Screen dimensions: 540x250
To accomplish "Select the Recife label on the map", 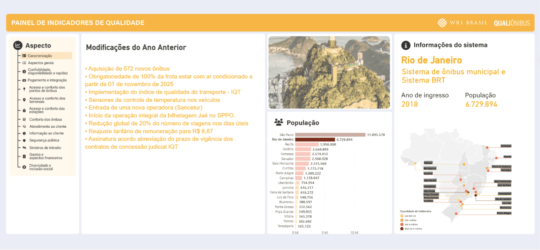I will pos(508,156).
